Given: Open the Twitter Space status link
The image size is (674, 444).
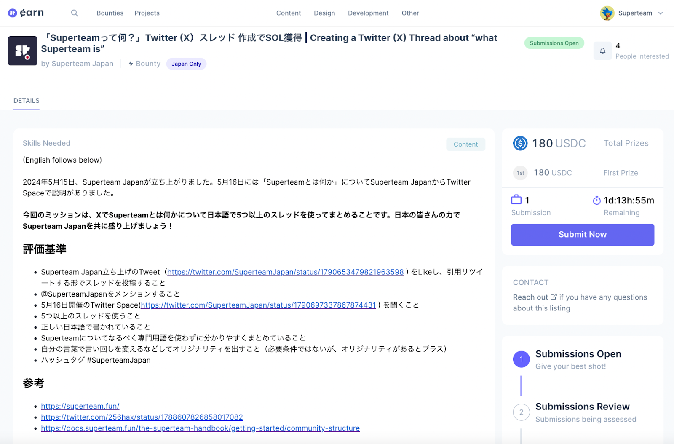Looking at the screenshot, I should pos(258,305).
